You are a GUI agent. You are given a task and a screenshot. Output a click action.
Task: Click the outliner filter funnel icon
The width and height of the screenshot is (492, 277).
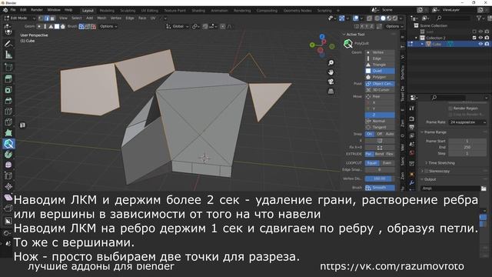pos(479,18)
